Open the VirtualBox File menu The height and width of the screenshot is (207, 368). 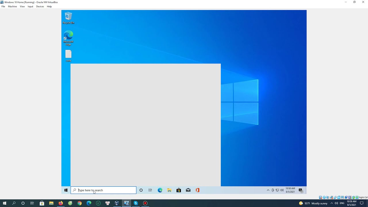click(3, 6)
